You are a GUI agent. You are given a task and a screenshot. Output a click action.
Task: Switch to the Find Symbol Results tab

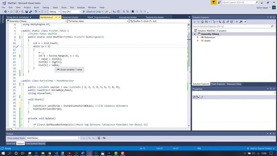(35, 143)
